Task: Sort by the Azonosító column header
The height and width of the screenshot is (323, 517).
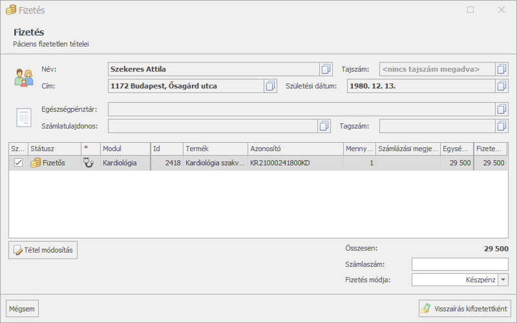Action: pyautogui.click(x=294, y=149)
